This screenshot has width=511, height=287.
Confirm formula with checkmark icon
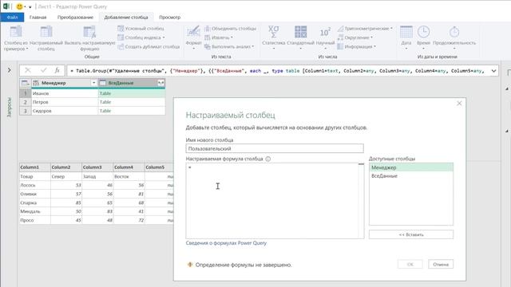(43, 70)
